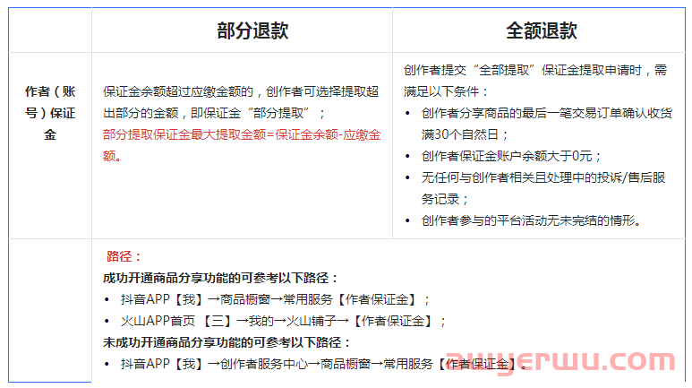The image size is (692, 388).
Task: Click the red 路径： label
Action: click(x=124, y=256)
